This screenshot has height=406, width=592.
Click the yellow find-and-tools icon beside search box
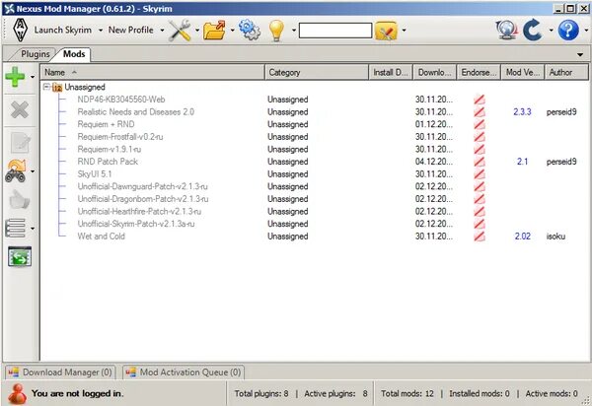click(x=386, y=31)
